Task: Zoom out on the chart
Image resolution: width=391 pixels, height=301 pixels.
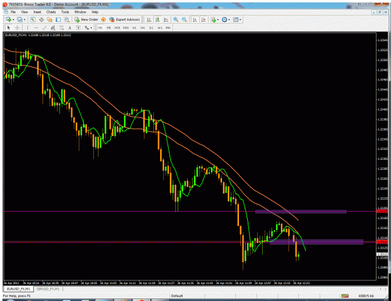Action: [185, 19]
